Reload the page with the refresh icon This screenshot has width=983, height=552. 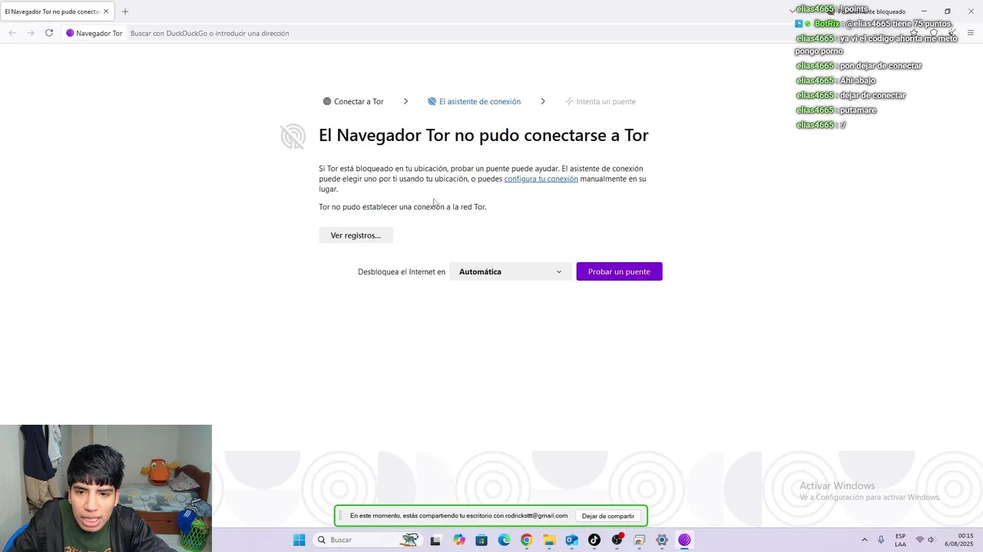pos(49,33)
